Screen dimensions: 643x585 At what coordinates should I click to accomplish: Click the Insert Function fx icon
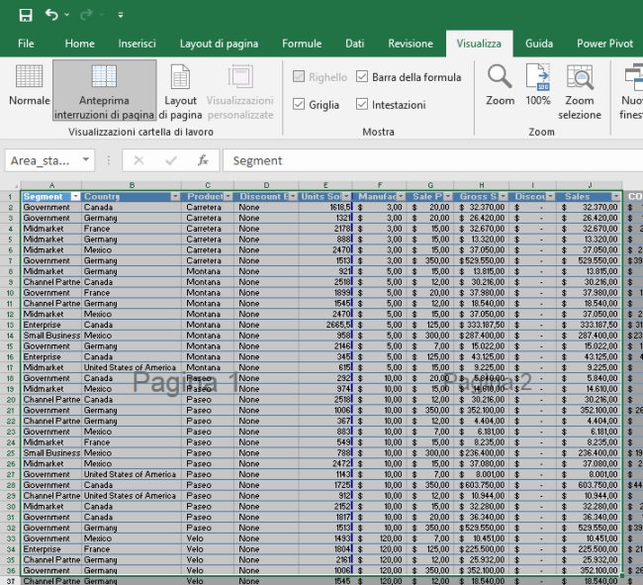pyautogui.click(x=203, y=160)
